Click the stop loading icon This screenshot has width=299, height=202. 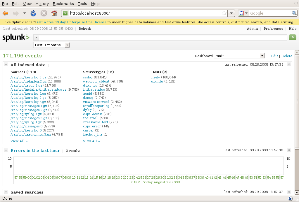[44, 13]
